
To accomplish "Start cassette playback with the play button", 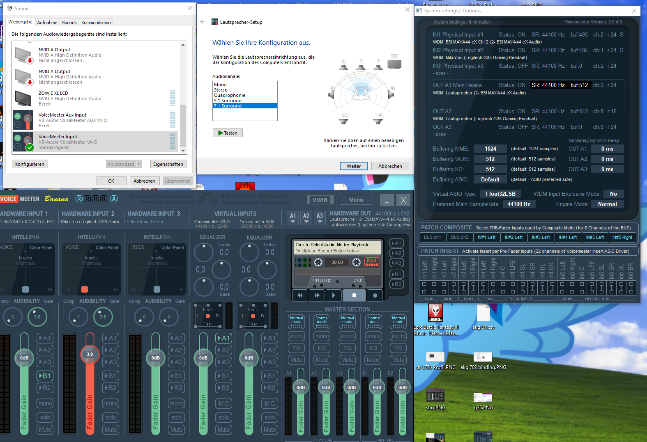I will click(x=334, y=295).
